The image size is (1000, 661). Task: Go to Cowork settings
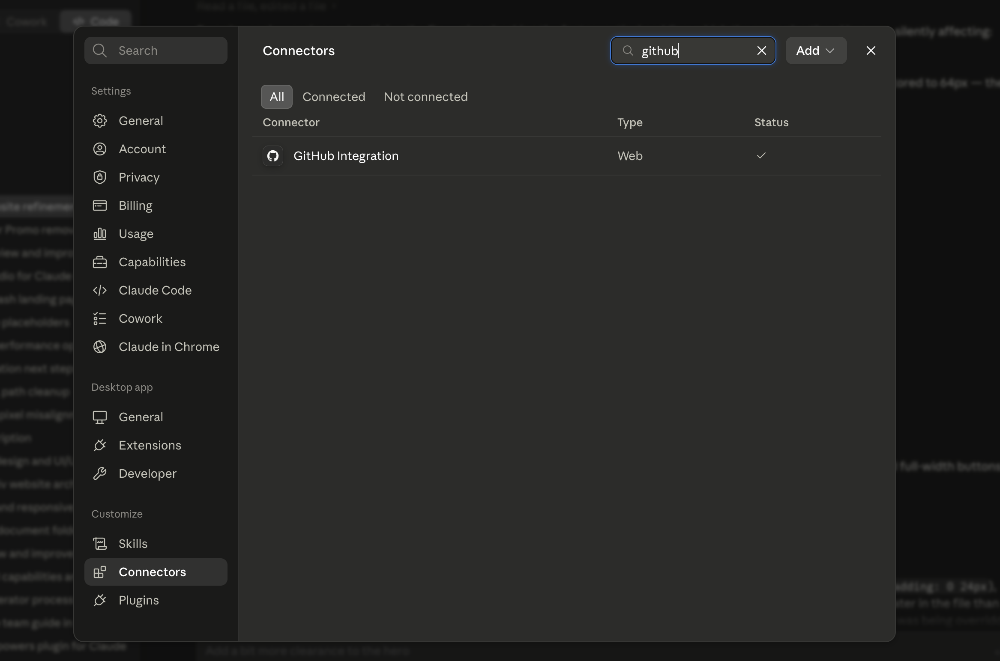tap(156, 319)
